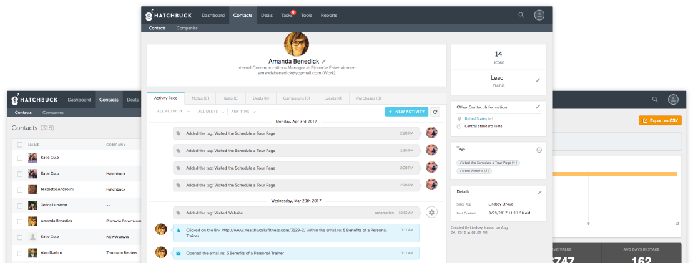
Task: Edit Other Contact Information pencil icon
Action: click(538, 107)
